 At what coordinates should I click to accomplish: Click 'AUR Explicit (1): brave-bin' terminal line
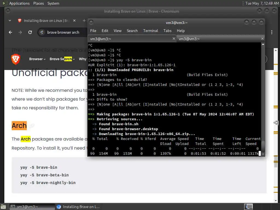point(132,65)
